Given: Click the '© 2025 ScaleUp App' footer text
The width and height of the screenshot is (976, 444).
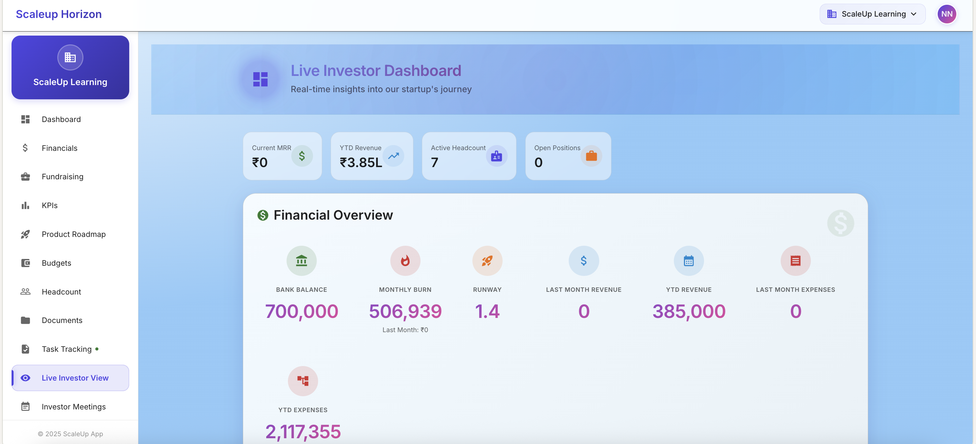Looking at the screenshot, I should [x=70, y=434].
